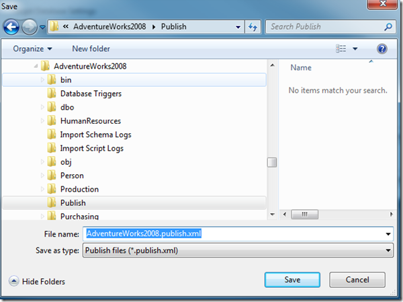Select the bin folder
The height and width of the screenshot is (302, 403).
pyautogui.click(x=66, y=80)
